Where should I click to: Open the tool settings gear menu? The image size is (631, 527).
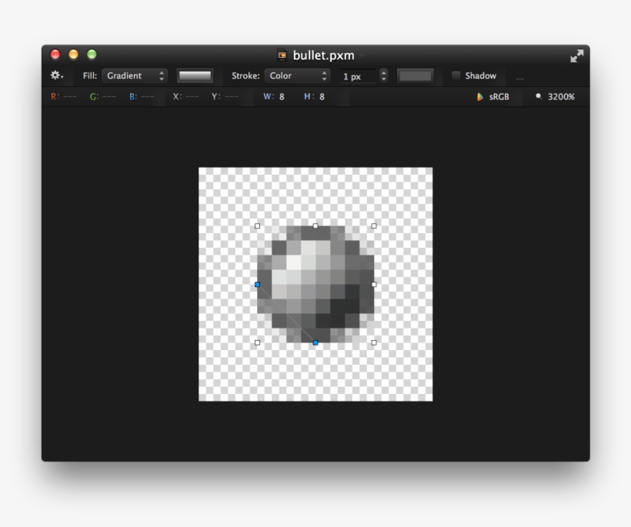coord(54,76)
